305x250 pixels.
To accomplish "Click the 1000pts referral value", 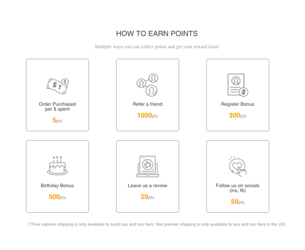I will coord(147,116).
